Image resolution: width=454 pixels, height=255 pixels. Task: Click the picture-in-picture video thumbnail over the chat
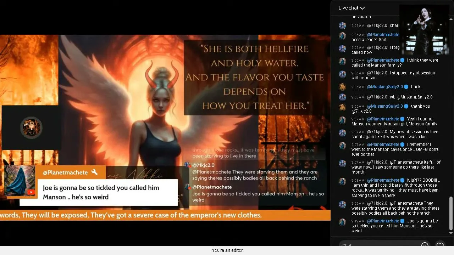tap(424, 29)
